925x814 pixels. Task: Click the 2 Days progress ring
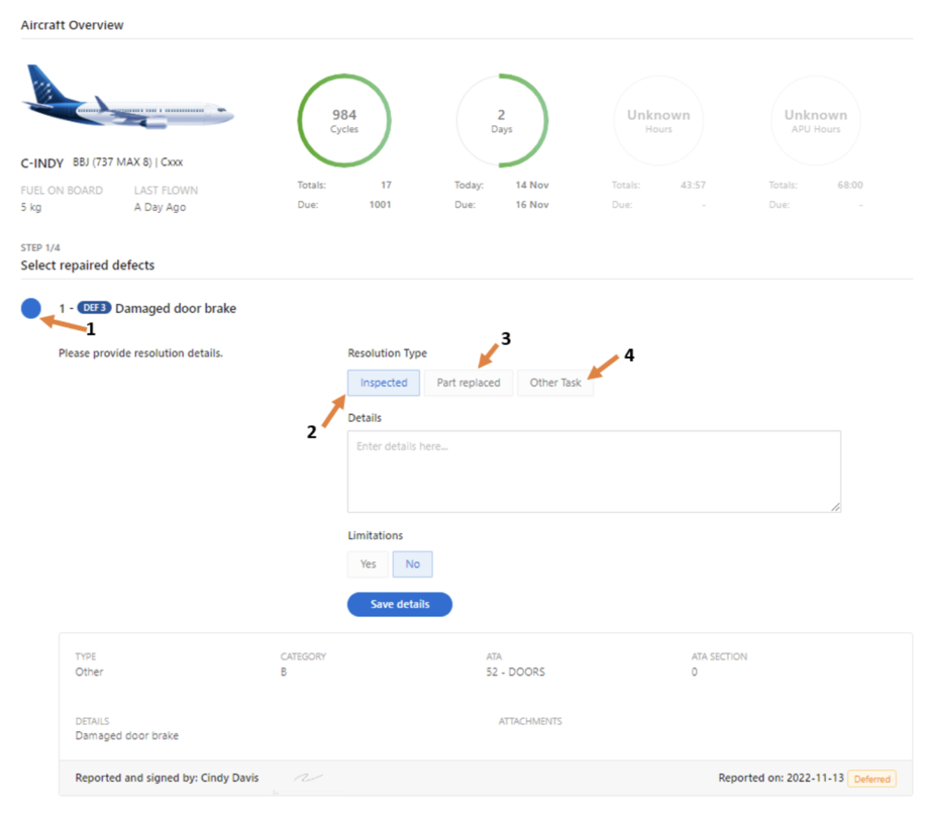(x=501, y=121)
